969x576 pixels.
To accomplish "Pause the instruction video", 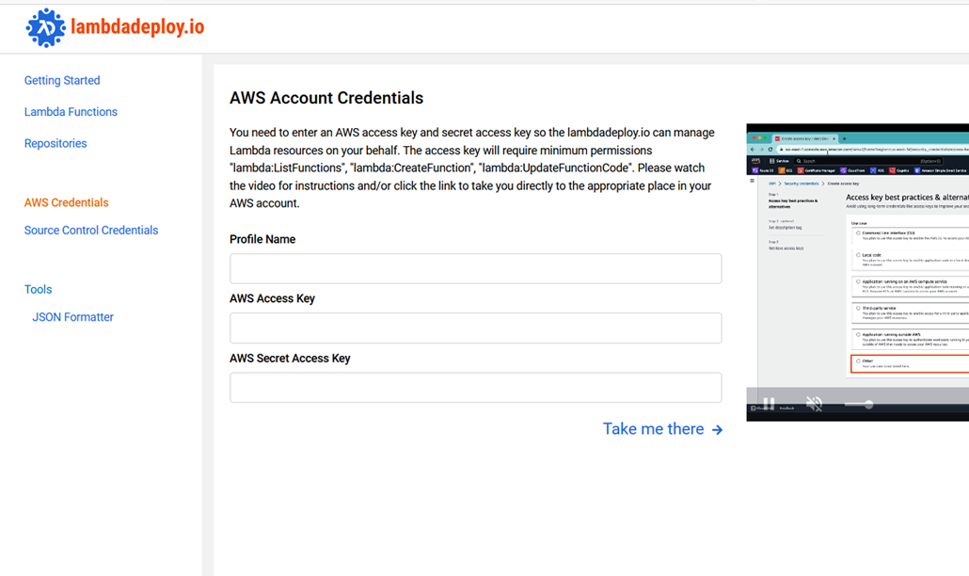I will pos(769,404).
